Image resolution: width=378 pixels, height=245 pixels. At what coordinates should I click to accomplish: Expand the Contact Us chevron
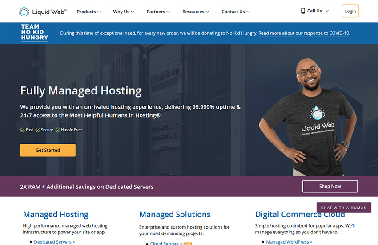(x=248, y=12)
